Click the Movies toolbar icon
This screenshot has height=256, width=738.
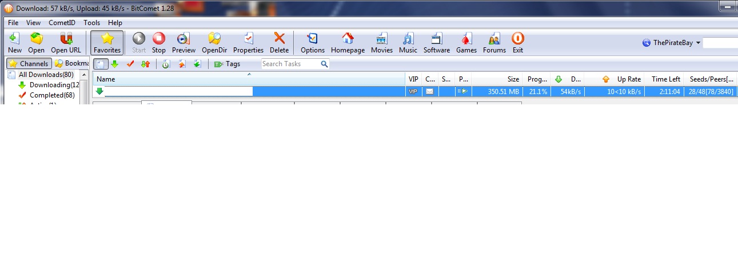click(381, 43)
